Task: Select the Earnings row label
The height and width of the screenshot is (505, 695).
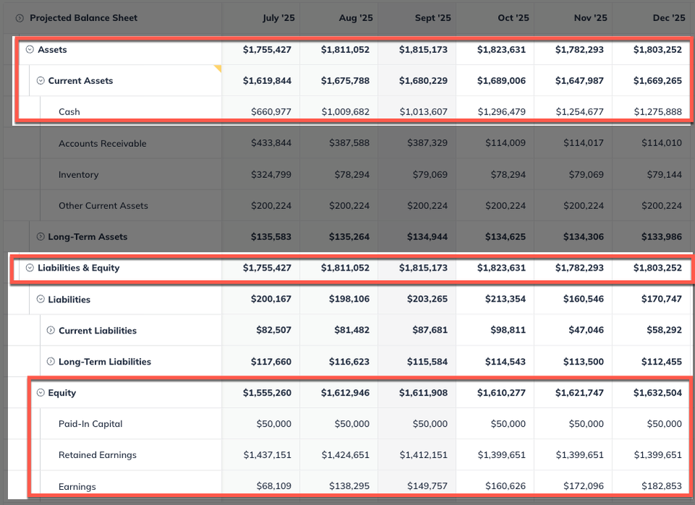Action: pyautogui.click(x=77, y=486)
